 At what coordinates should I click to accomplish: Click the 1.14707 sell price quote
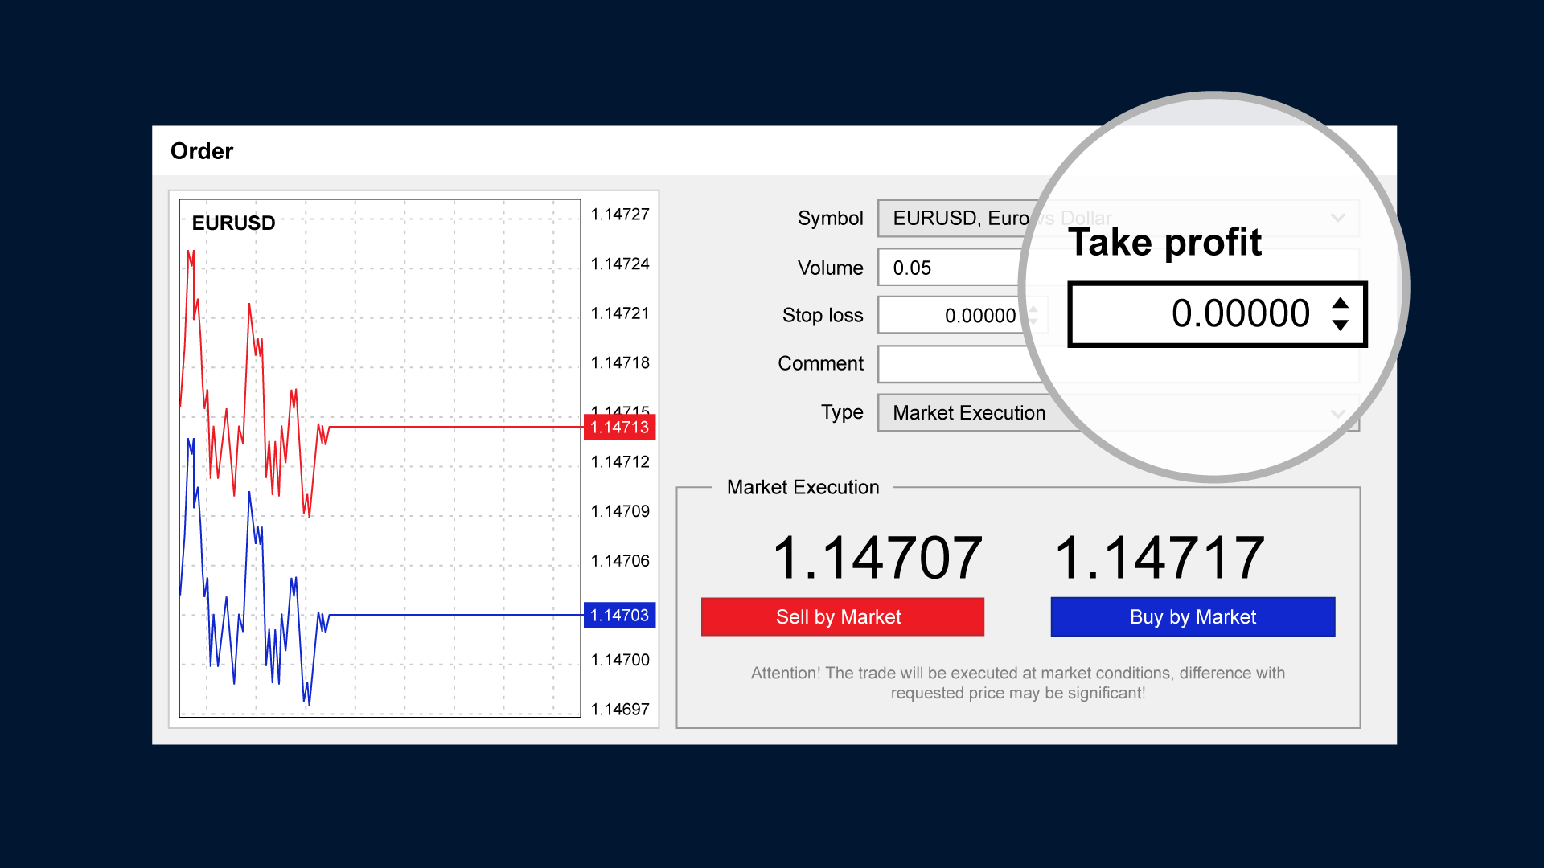(877, 558)
